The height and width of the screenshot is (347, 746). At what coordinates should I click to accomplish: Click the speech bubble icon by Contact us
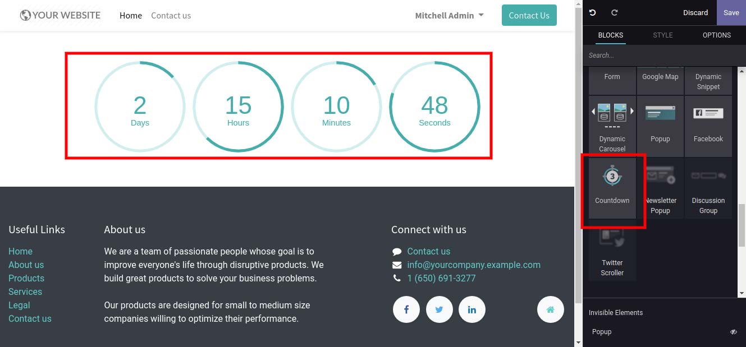(x=397, y=252)
